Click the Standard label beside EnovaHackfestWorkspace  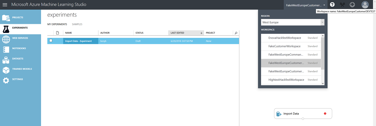pos(312,38)
